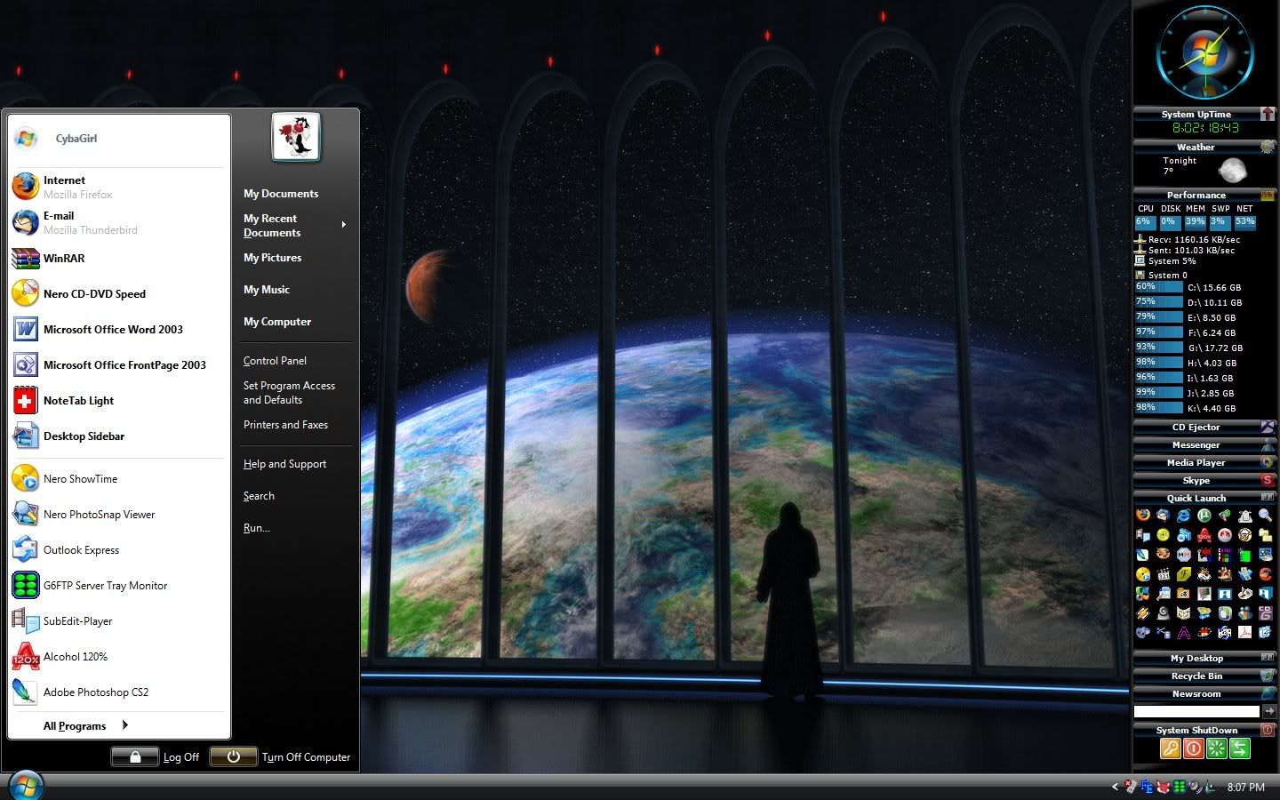
Task: Open Set Program Access and Defaults
Action: tap(289, 393)
